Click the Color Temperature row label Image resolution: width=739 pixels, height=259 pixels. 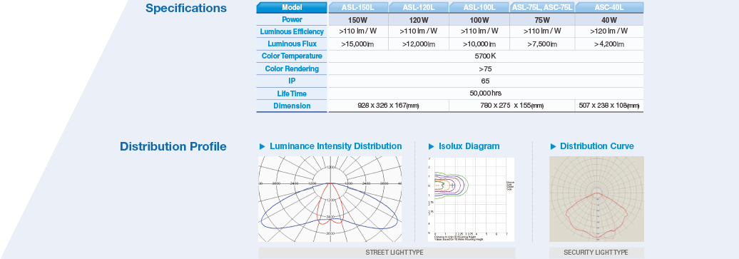pos(292,56)
